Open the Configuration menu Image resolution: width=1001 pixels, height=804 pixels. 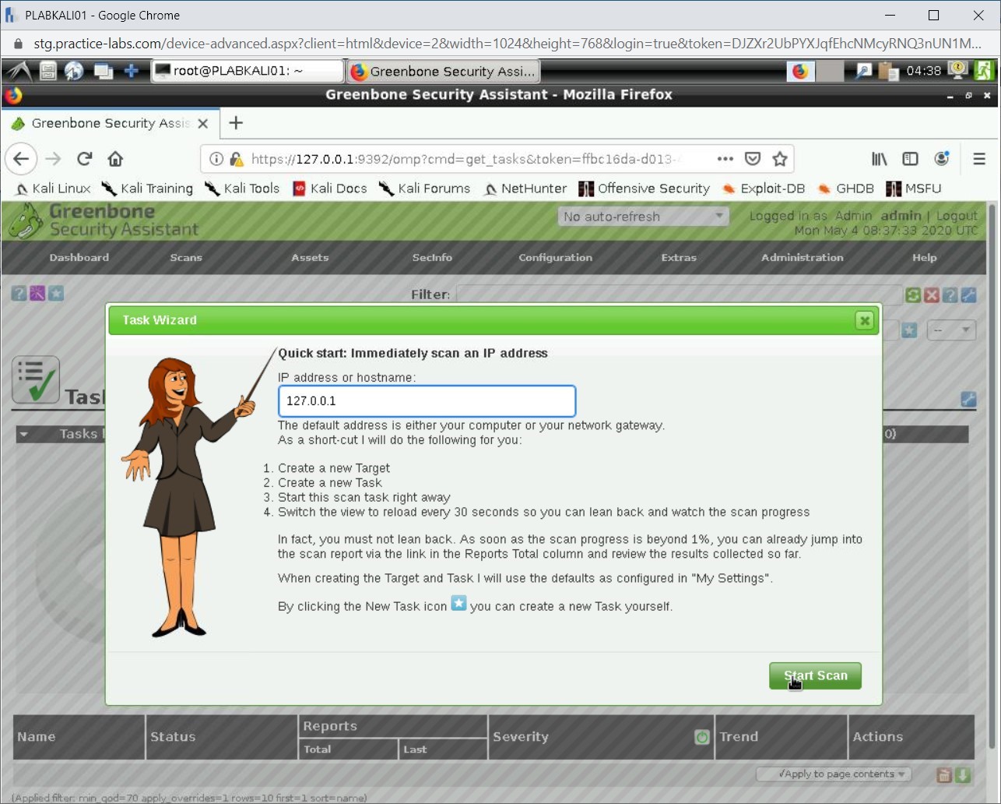pos(555,258)
